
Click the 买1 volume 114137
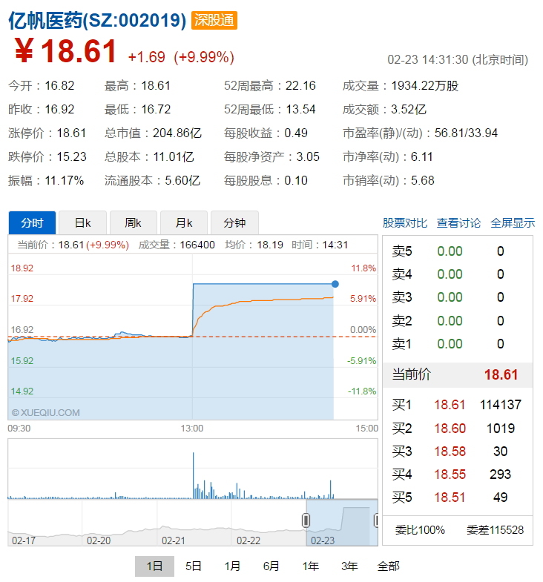click(501, 405)
